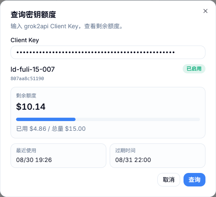Close the 查询密钥额度 dialog with X
Viewport: 216px width, 197px height.
coord(205,11)
